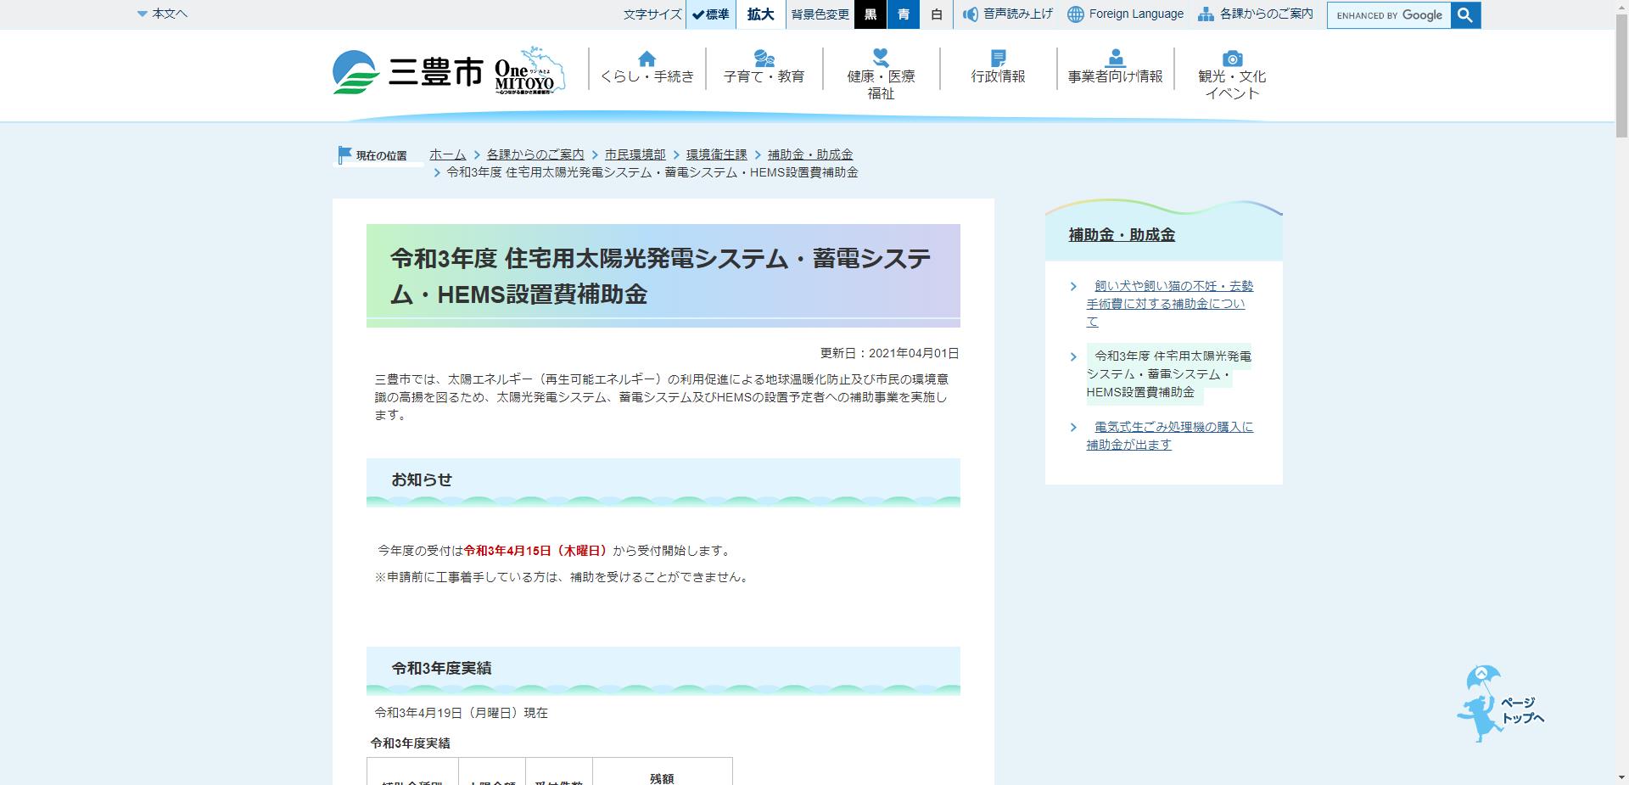Click the 電気式生ごみ処理機の購入 subsidy link

point(1168,435)
